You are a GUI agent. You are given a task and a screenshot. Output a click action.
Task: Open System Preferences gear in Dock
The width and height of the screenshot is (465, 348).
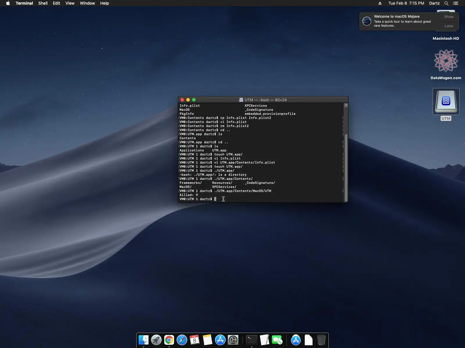click(233, 340)
